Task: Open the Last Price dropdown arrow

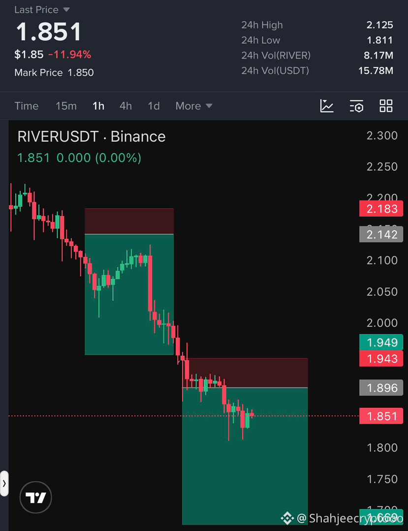Action: click(x=66, y=10)
